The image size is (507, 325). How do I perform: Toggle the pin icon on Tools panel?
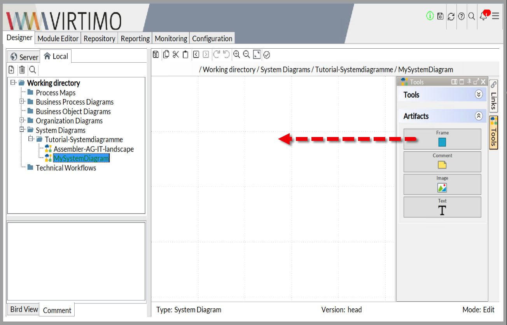tap(469, 82)
